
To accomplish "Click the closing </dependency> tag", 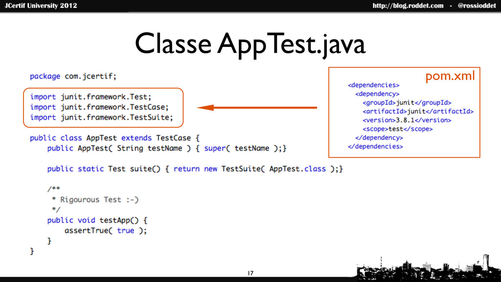I will 379,138.
